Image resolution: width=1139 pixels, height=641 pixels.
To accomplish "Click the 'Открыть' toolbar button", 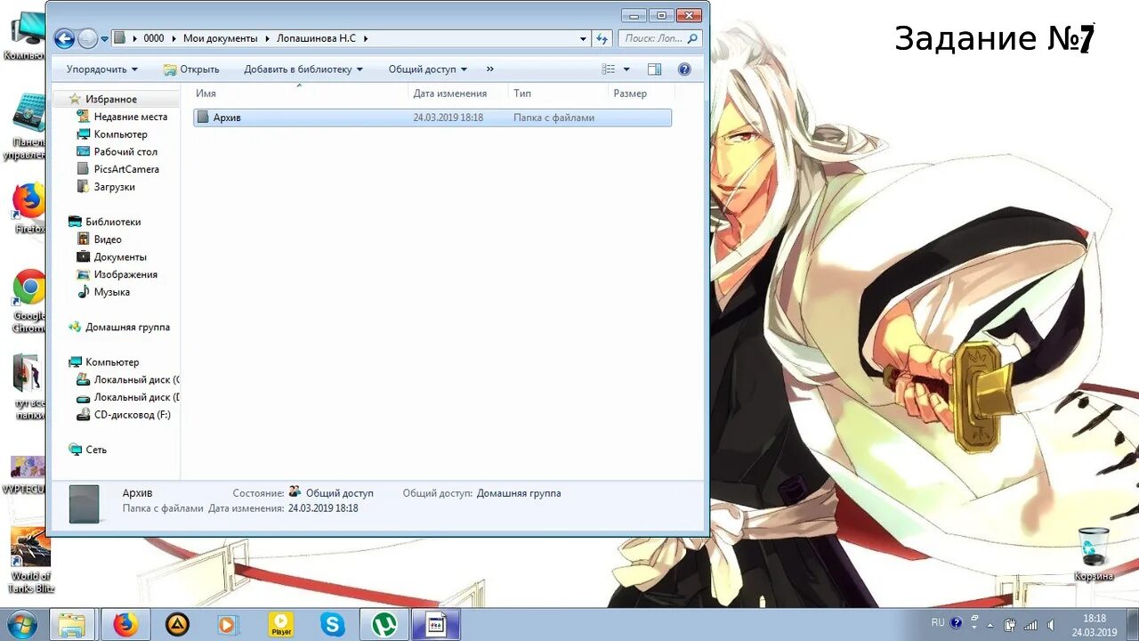I will pyautogui.click(x=191, y=69).
